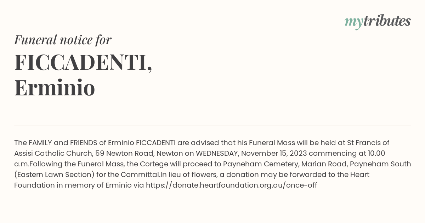
Task: Open the heartfoundation donation URL
Action: (x=231, y=185)
